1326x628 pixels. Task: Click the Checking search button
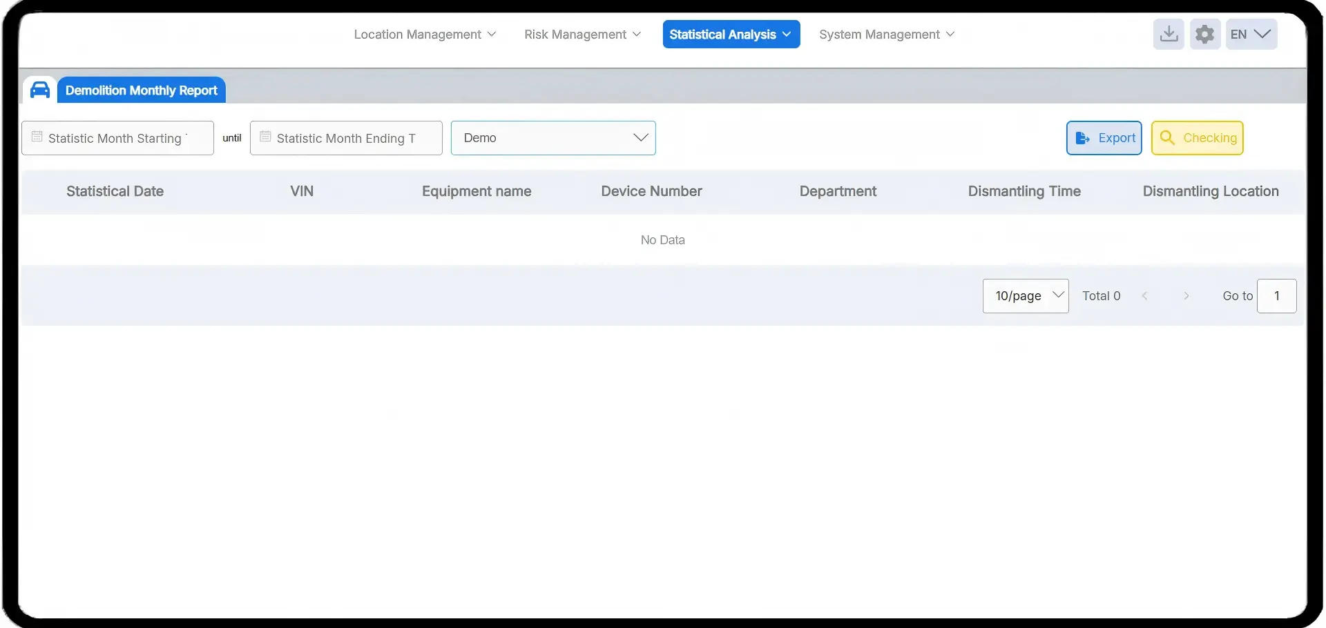pos(1197,138)
